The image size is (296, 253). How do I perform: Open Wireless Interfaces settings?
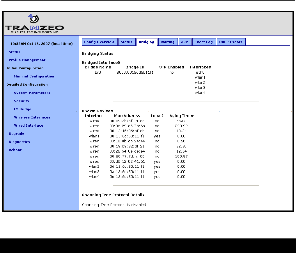click(x=32, y=117)
